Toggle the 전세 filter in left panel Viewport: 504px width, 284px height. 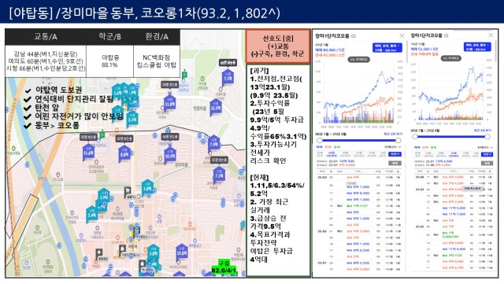[328, 147]
